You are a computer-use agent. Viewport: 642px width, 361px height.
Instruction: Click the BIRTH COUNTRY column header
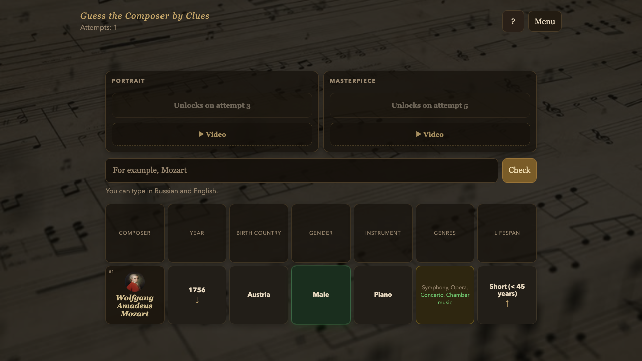259,233
